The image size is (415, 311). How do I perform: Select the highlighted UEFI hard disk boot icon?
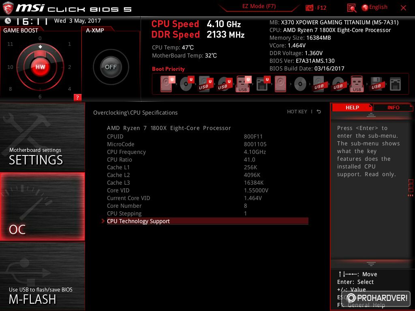click(x=167, y=84)
